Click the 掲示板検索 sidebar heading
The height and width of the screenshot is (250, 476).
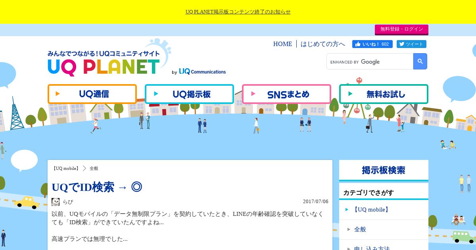[x=384, y=170]
